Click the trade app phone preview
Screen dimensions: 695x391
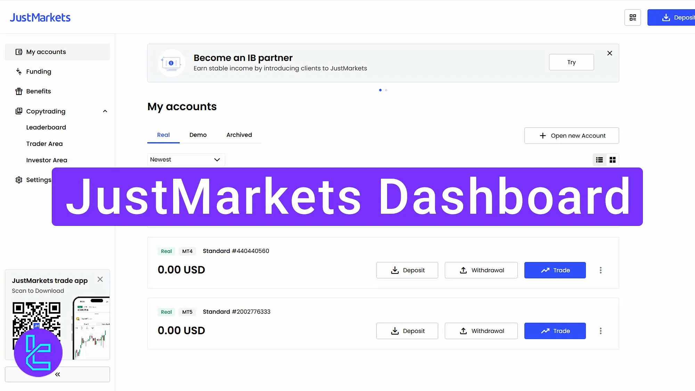(91, 328)
